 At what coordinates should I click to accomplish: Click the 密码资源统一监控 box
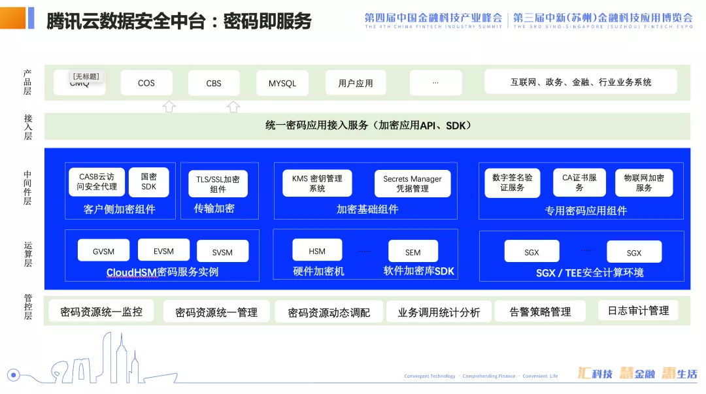(x=101, y=312)
